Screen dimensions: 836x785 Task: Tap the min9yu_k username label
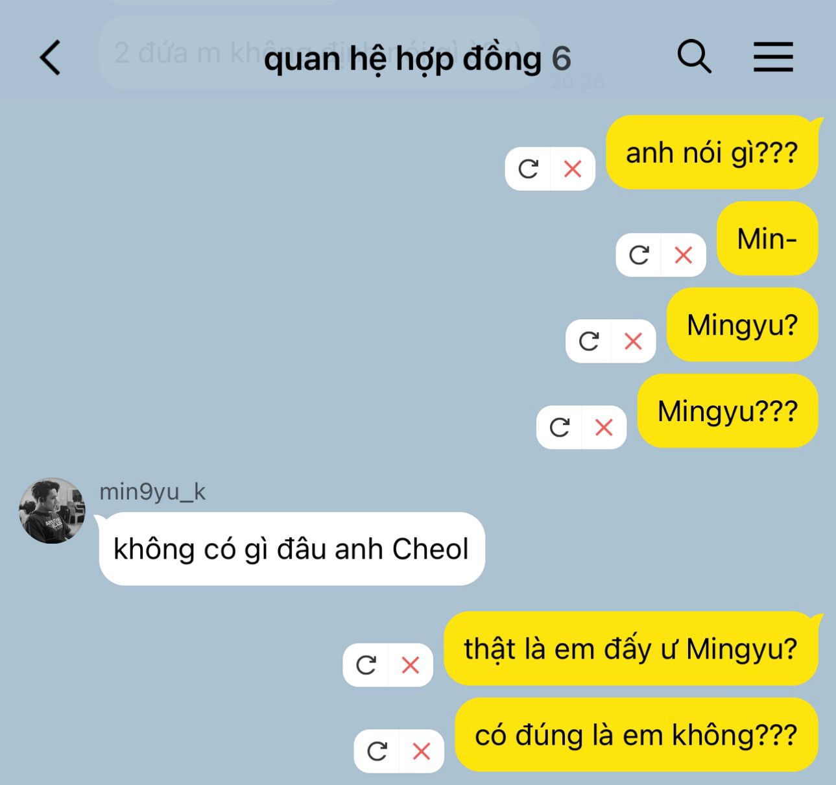click(152, 492)
